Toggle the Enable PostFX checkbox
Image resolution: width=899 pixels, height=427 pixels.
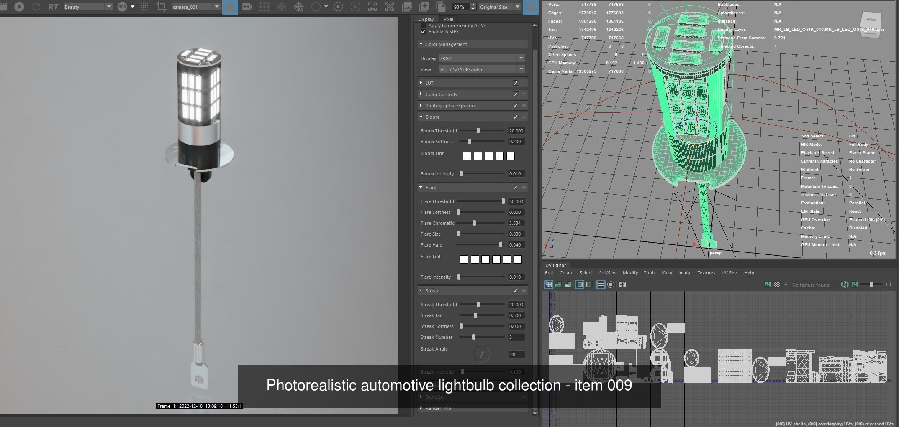click(423, 32)
